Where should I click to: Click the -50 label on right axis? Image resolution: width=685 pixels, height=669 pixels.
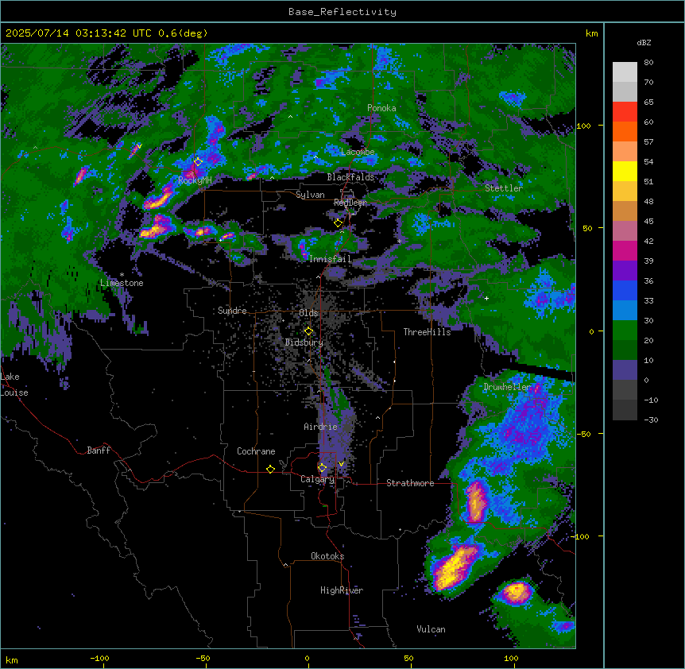(x=583, y=434)
